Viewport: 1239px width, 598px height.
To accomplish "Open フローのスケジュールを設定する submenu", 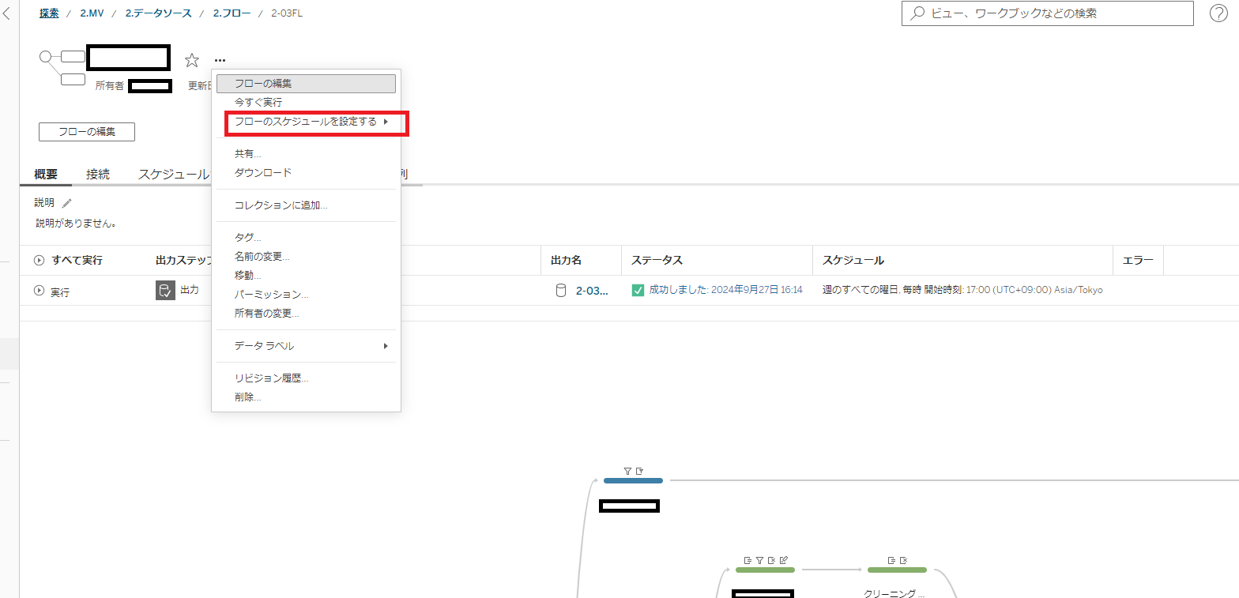I will click(x=306, y=122).
